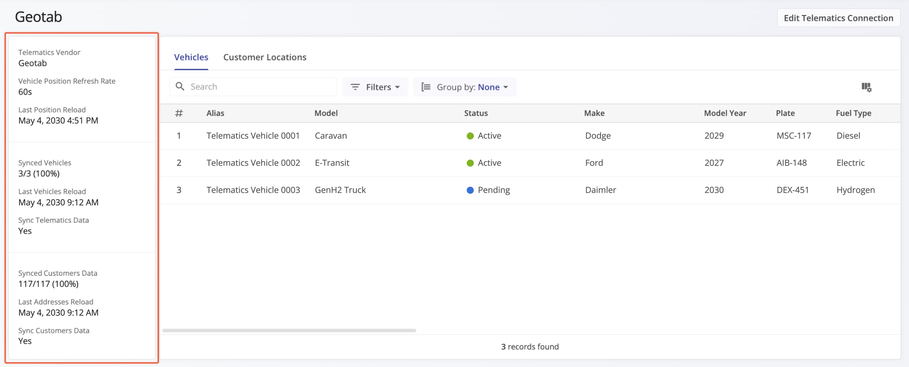Click the Dodge make cell
The width and height of the screenshot is (909, 367).
(x=598, y=136)
